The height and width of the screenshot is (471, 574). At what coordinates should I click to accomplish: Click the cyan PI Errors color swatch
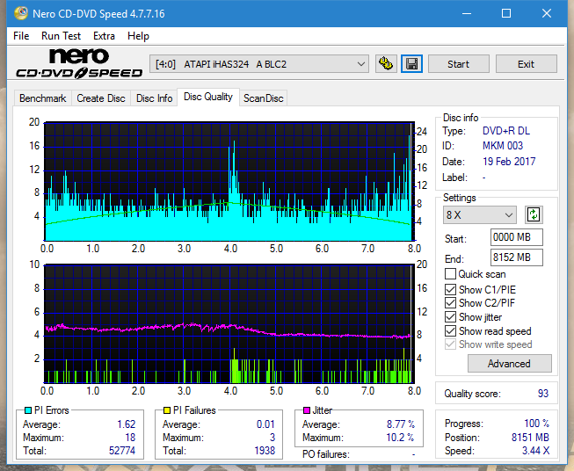tap(27, 410)
